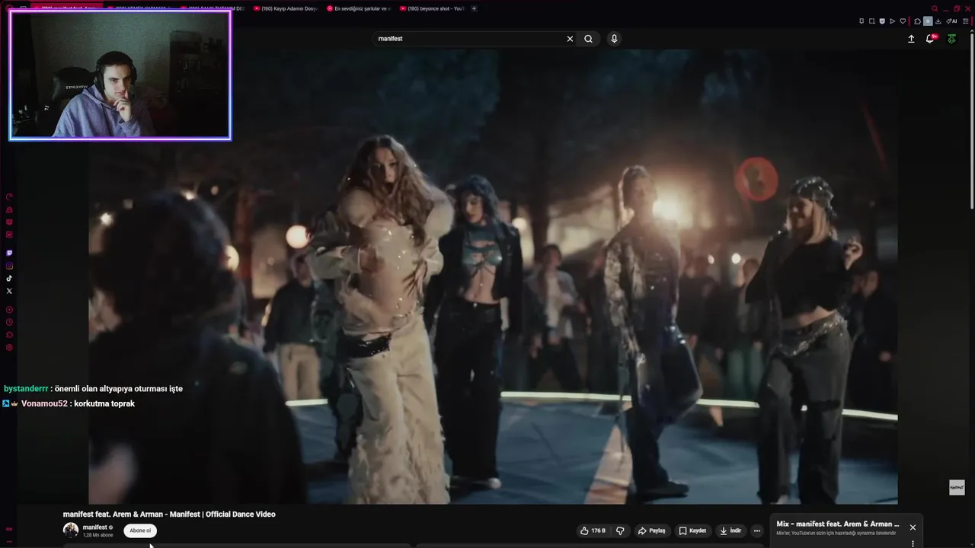Open the 'manifest' channel name link

point(95,527)
